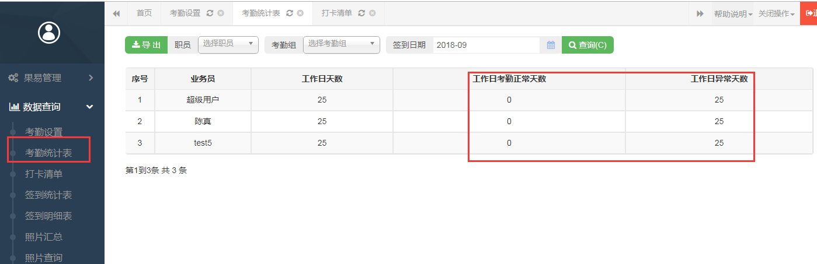Open the 帮助说明 dropdown menu
This screenshot has width=817, height=264.
click(733, 13)
